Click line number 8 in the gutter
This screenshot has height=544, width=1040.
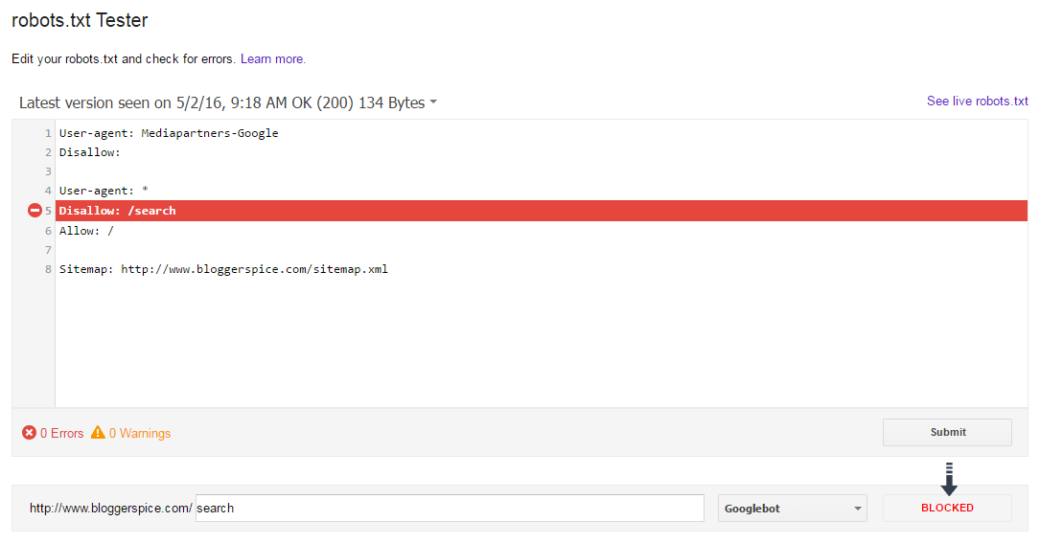tap(48, 269)
